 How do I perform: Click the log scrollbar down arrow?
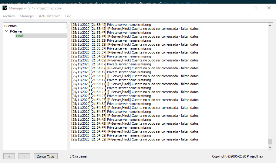click(x=270, y=147)
